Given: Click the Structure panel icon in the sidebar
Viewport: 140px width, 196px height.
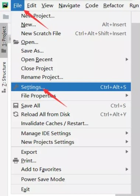Looking at the screenshot, I should pyautogui.click(x=4, y=91).
